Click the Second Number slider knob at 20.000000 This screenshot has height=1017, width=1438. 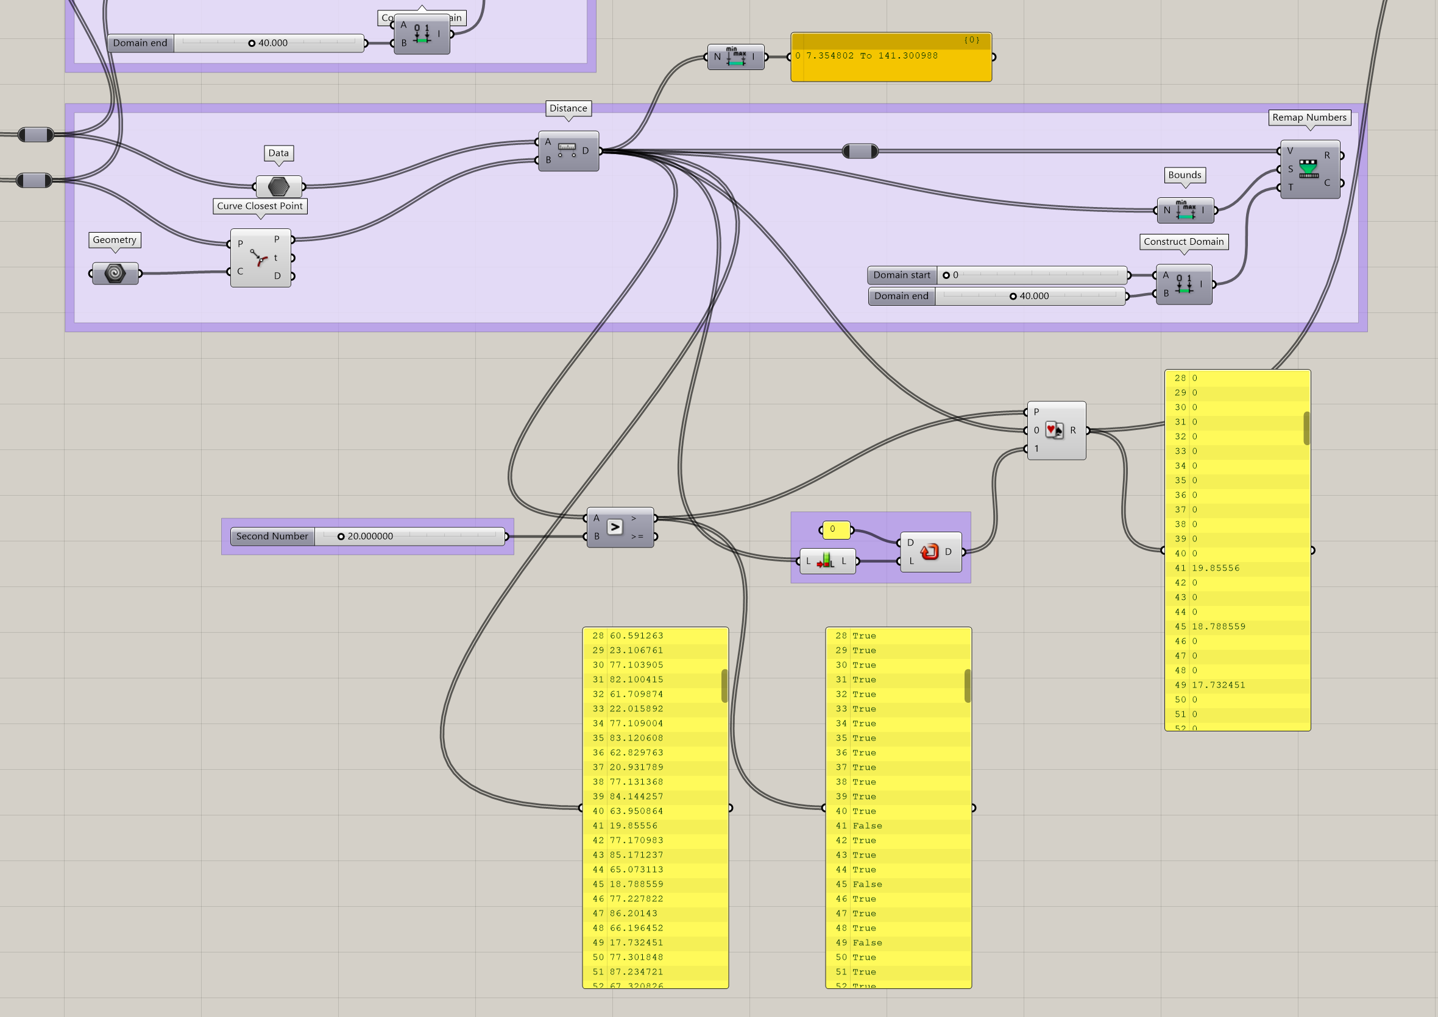click(341, 536)
